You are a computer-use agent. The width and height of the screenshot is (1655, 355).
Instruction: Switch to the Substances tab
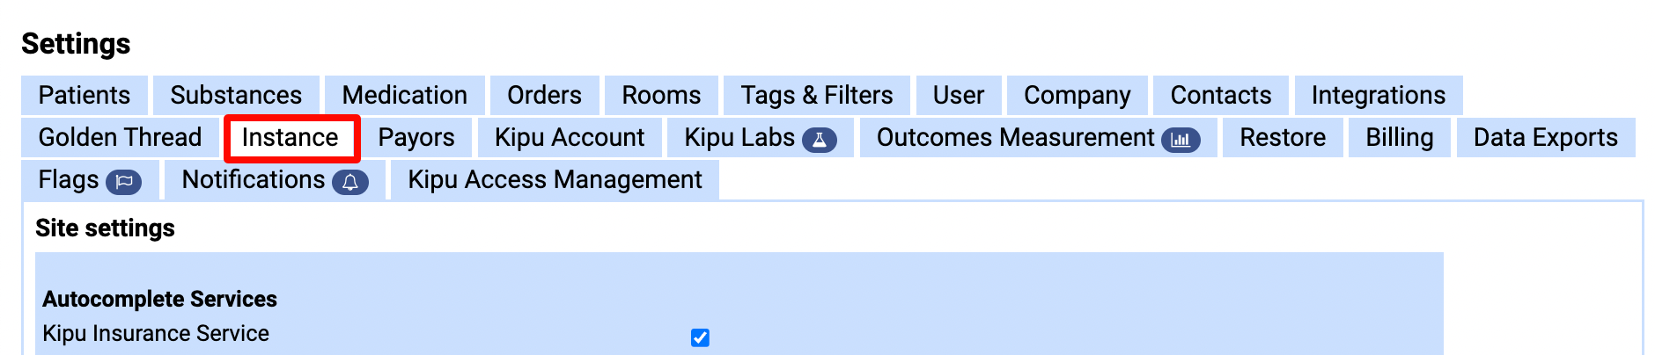(236, 95)
